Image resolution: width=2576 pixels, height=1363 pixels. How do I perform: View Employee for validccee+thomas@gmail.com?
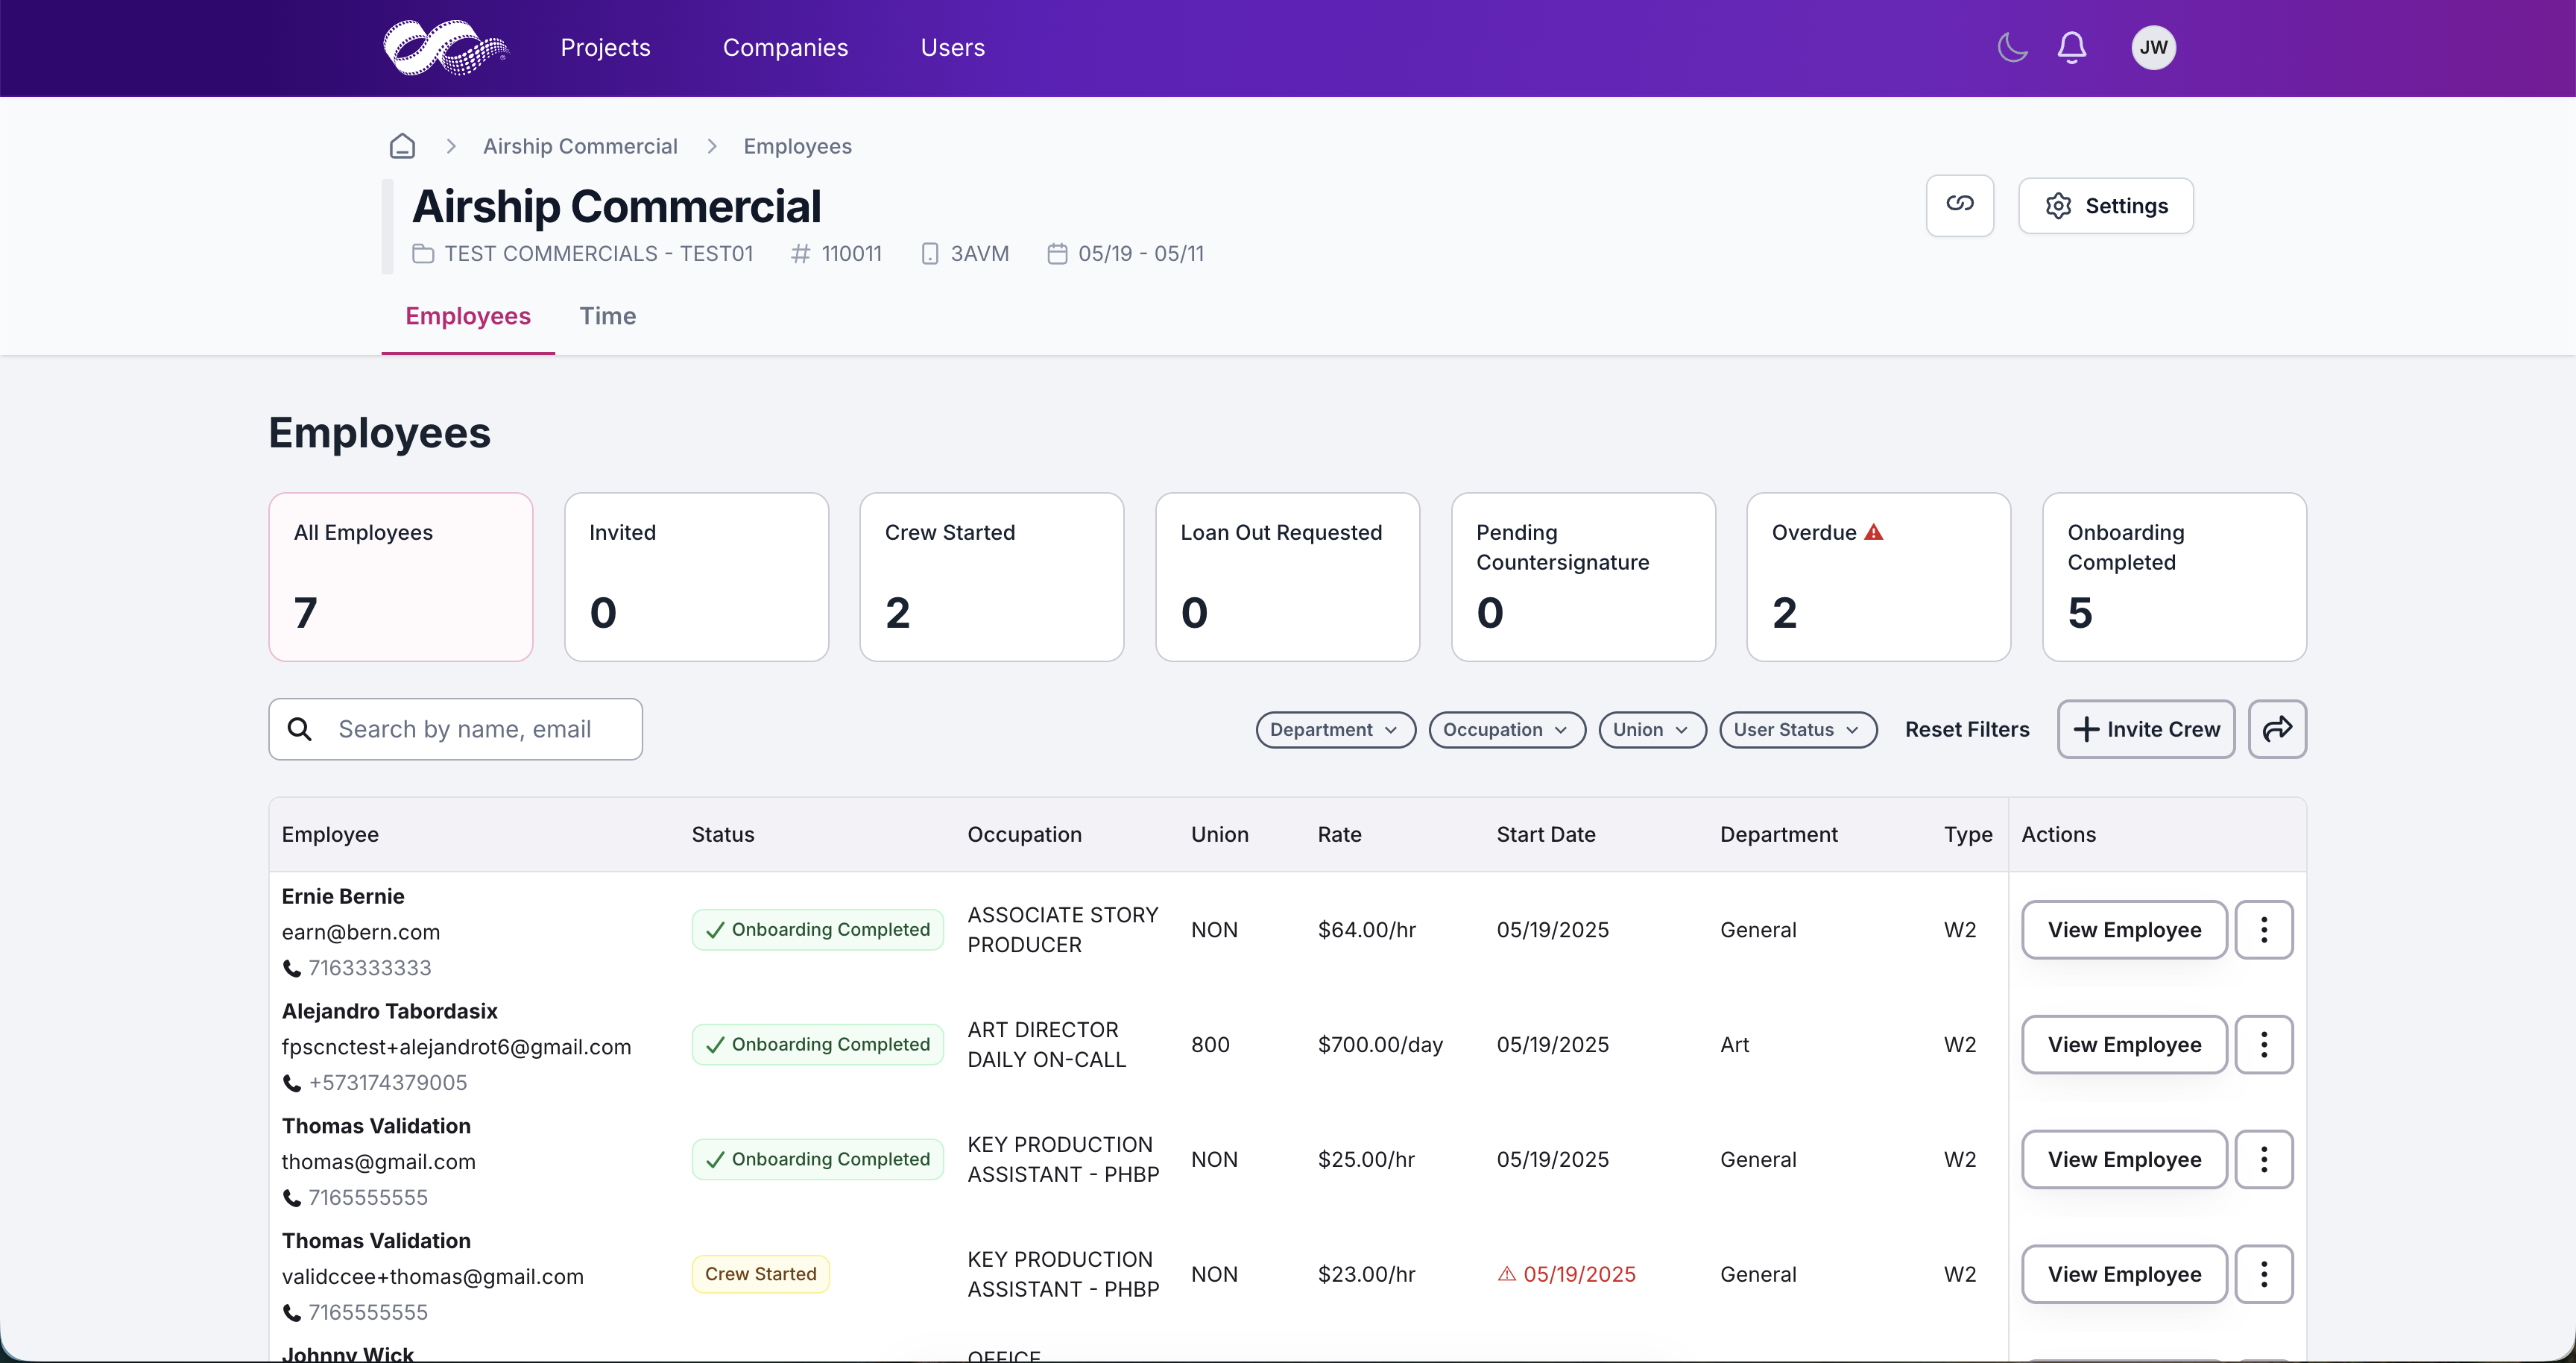click(x=2124, y=1275)
